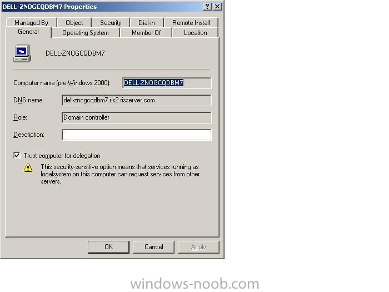Toggle Trust computer for delegation checkbox

[x=17, y=156]
